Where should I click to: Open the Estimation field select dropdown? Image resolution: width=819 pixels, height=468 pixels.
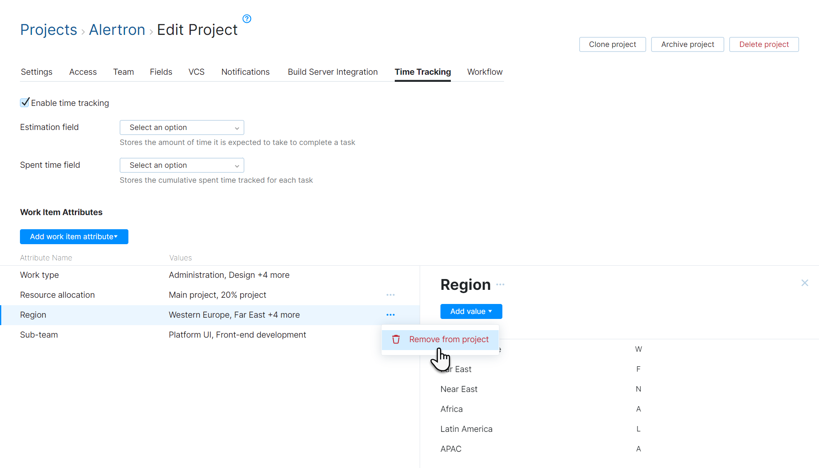(x=182, y=127)
